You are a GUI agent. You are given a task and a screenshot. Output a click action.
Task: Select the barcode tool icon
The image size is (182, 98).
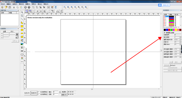click(x=22, y=51)
